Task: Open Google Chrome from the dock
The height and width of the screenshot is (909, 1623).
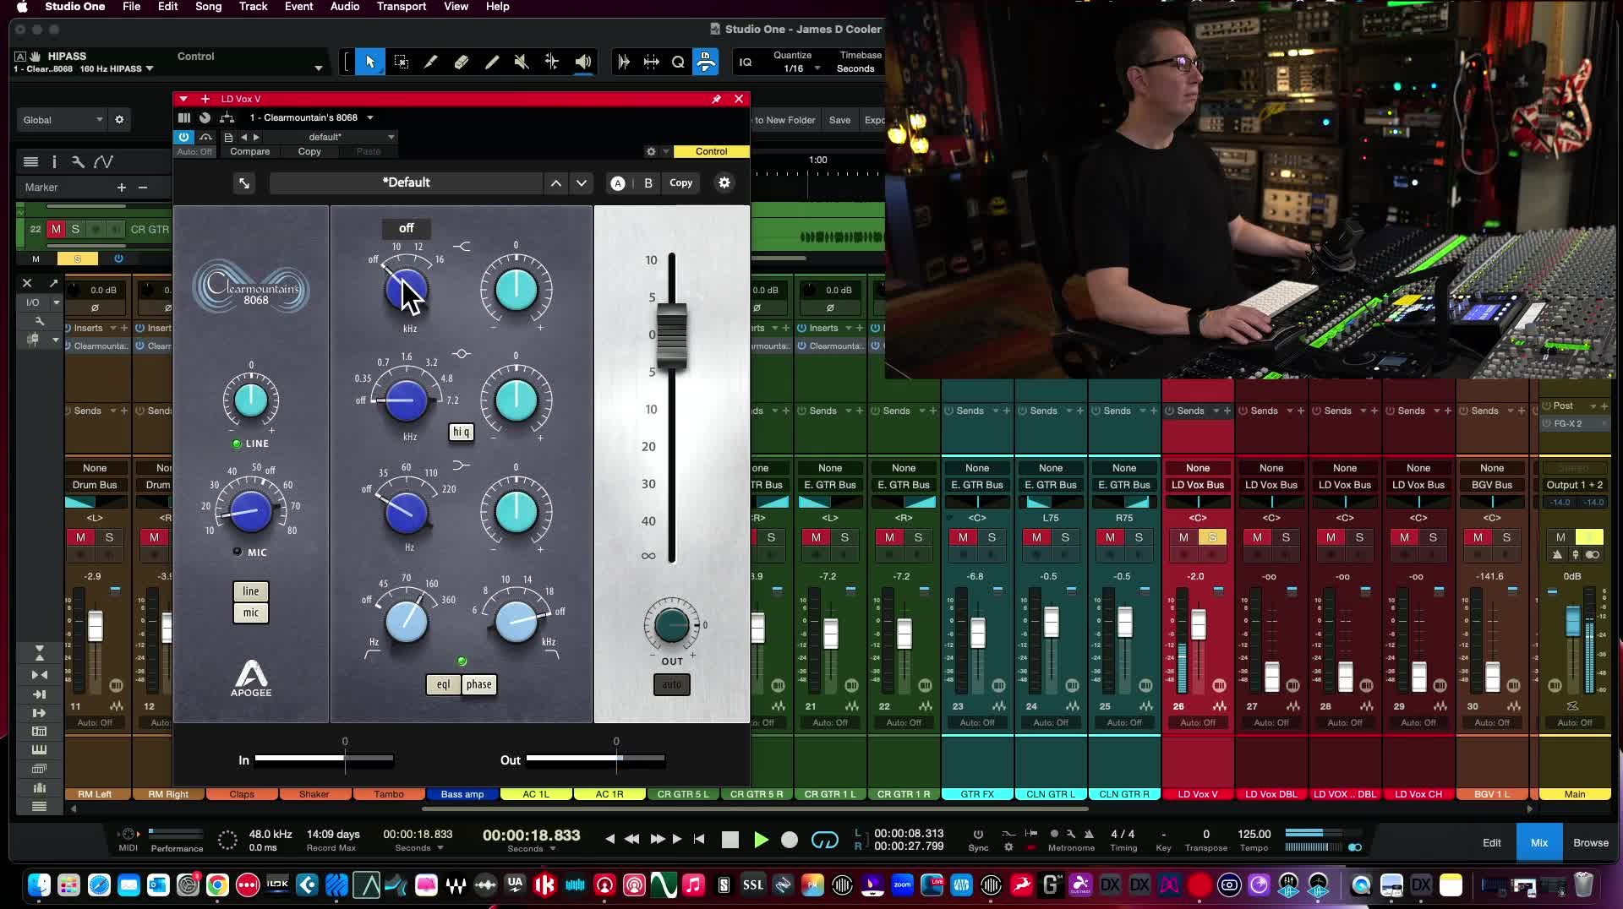Action: (x=217, y=885)
